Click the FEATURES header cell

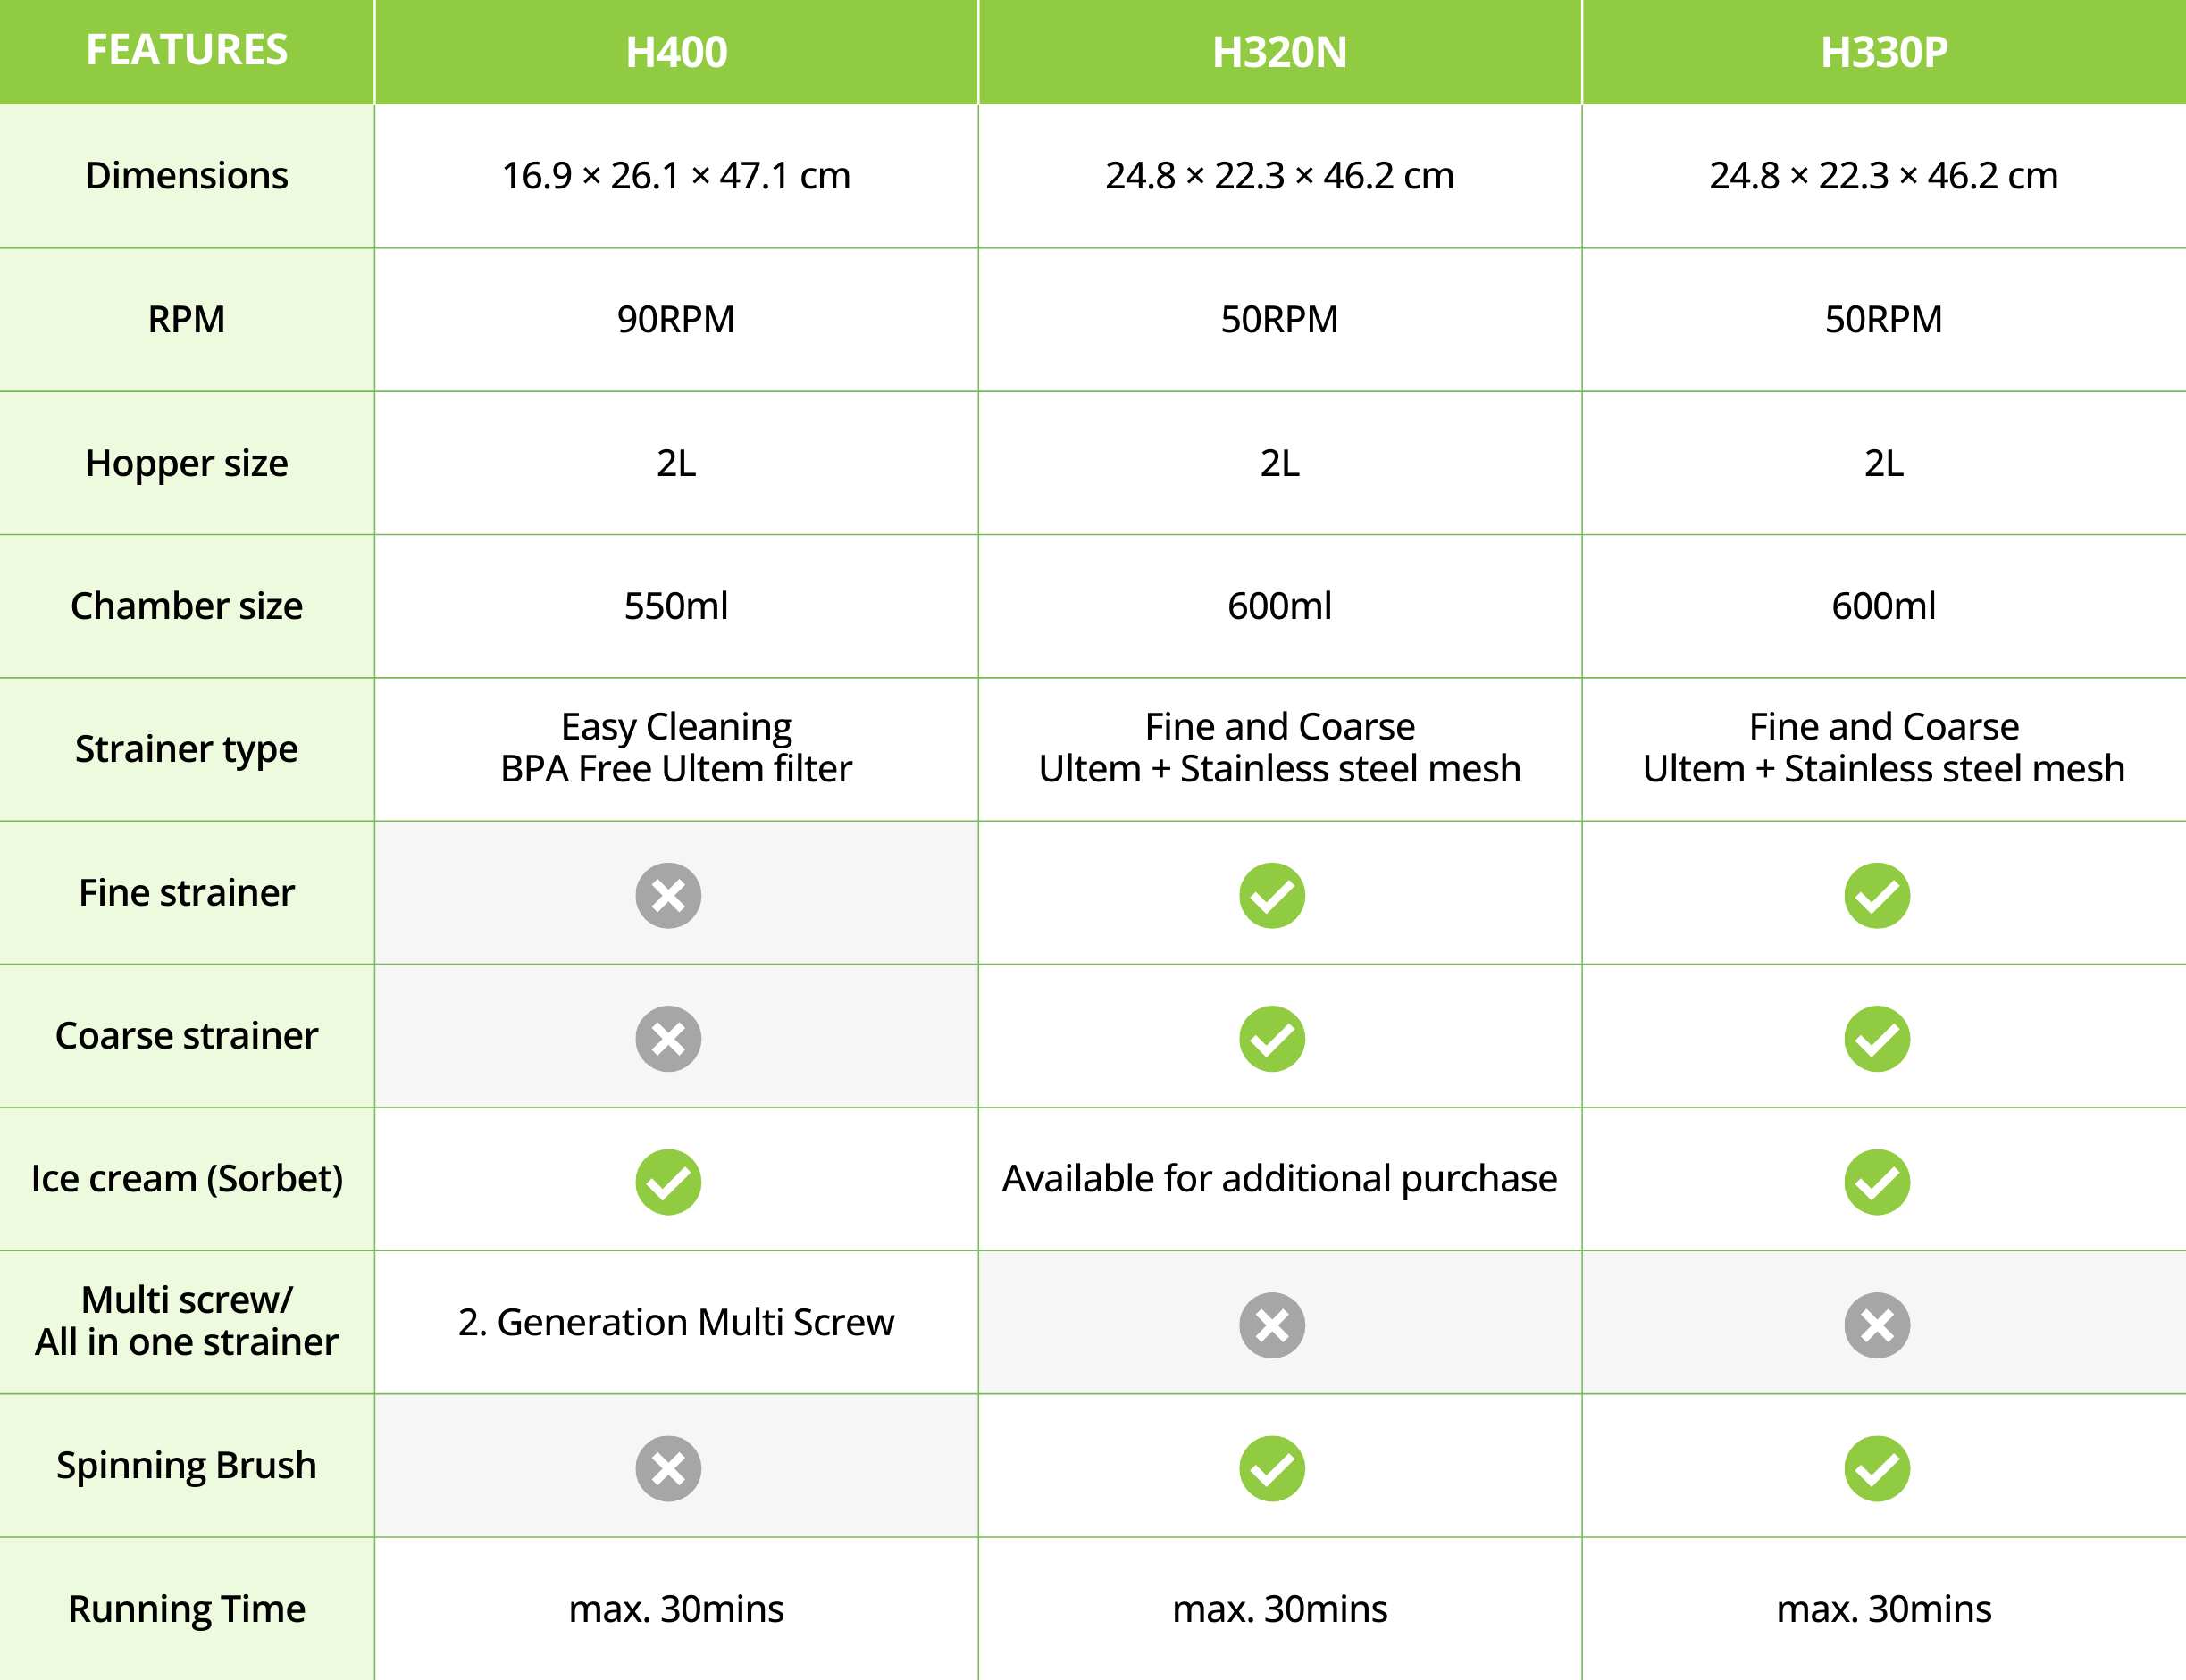click(187, 50)
